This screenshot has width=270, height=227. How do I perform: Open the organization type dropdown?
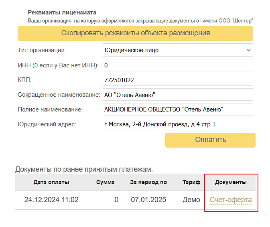click(x=178, y=50)
